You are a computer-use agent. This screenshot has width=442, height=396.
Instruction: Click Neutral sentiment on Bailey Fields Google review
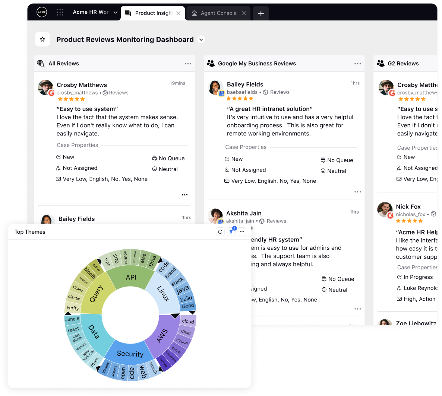pyautogui.click(x=334, y=171)
